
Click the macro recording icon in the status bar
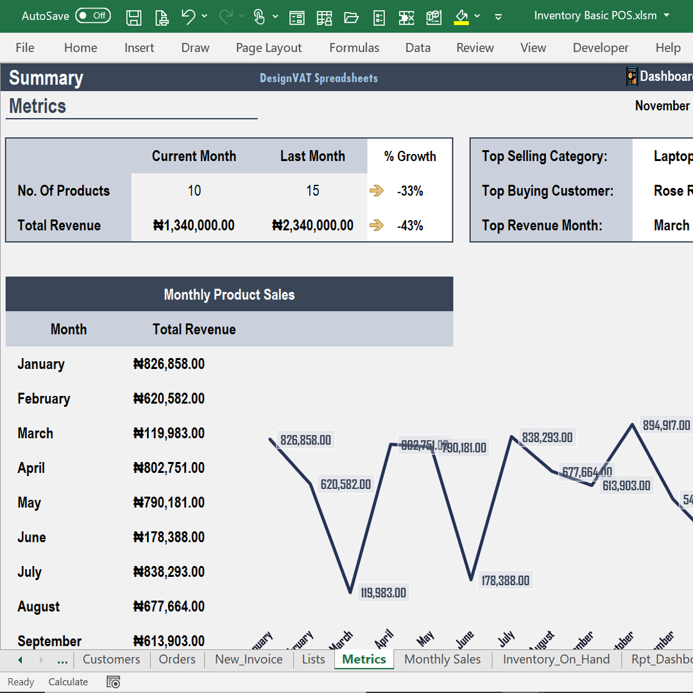(113, 681)
